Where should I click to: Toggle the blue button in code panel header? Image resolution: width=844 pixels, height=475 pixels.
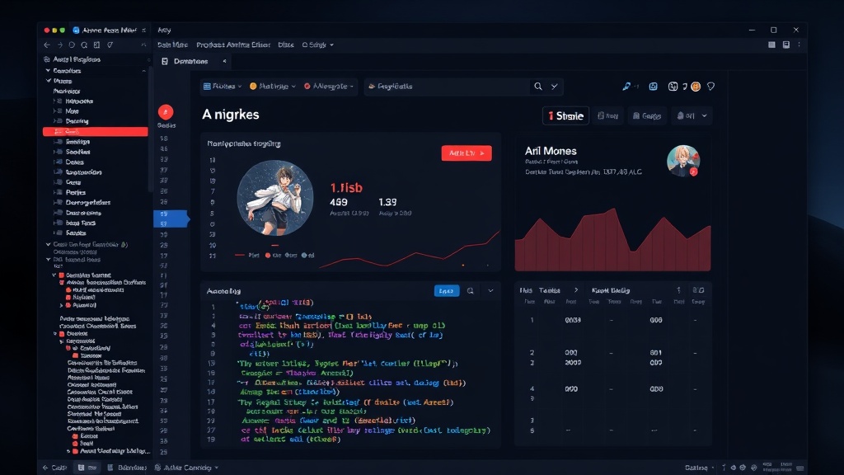tap(447, 291)
